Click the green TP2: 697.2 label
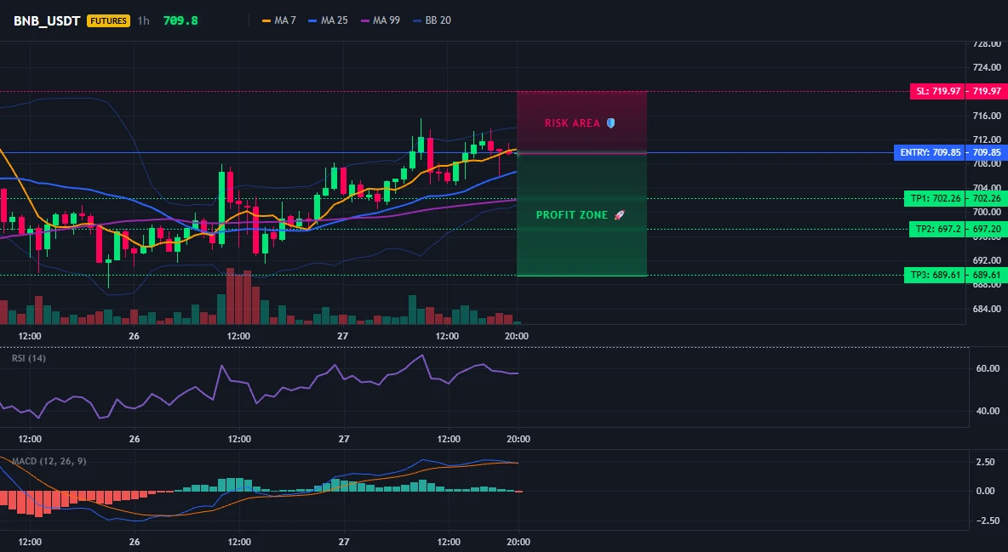The height and width of the screenshot is (552, 1008). pyautogui.click(x=938, y=229)
